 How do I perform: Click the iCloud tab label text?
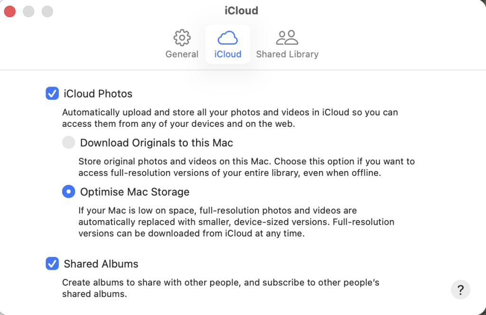228,54
